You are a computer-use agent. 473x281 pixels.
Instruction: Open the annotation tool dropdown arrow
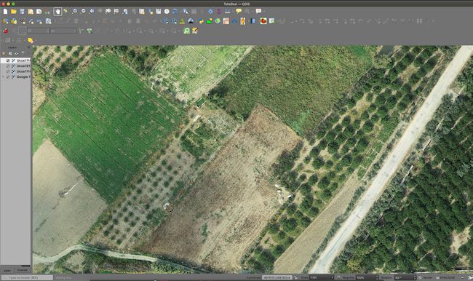click(x=264, y=12)
